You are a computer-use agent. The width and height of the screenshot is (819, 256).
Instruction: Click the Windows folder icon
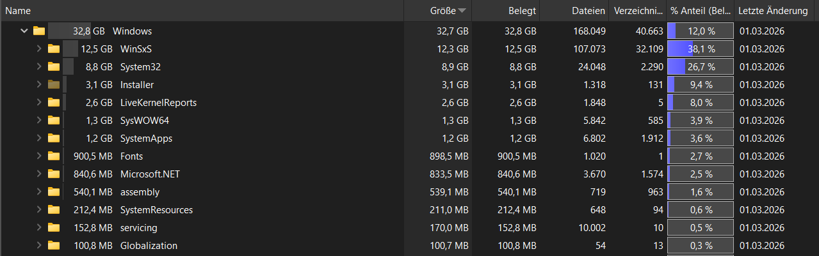(x=39, y=31)
